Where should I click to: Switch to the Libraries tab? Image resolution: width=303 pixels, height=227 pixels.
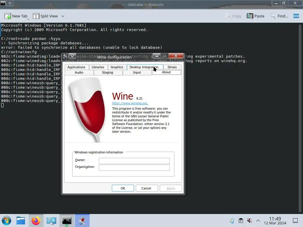tap(98, 67)
